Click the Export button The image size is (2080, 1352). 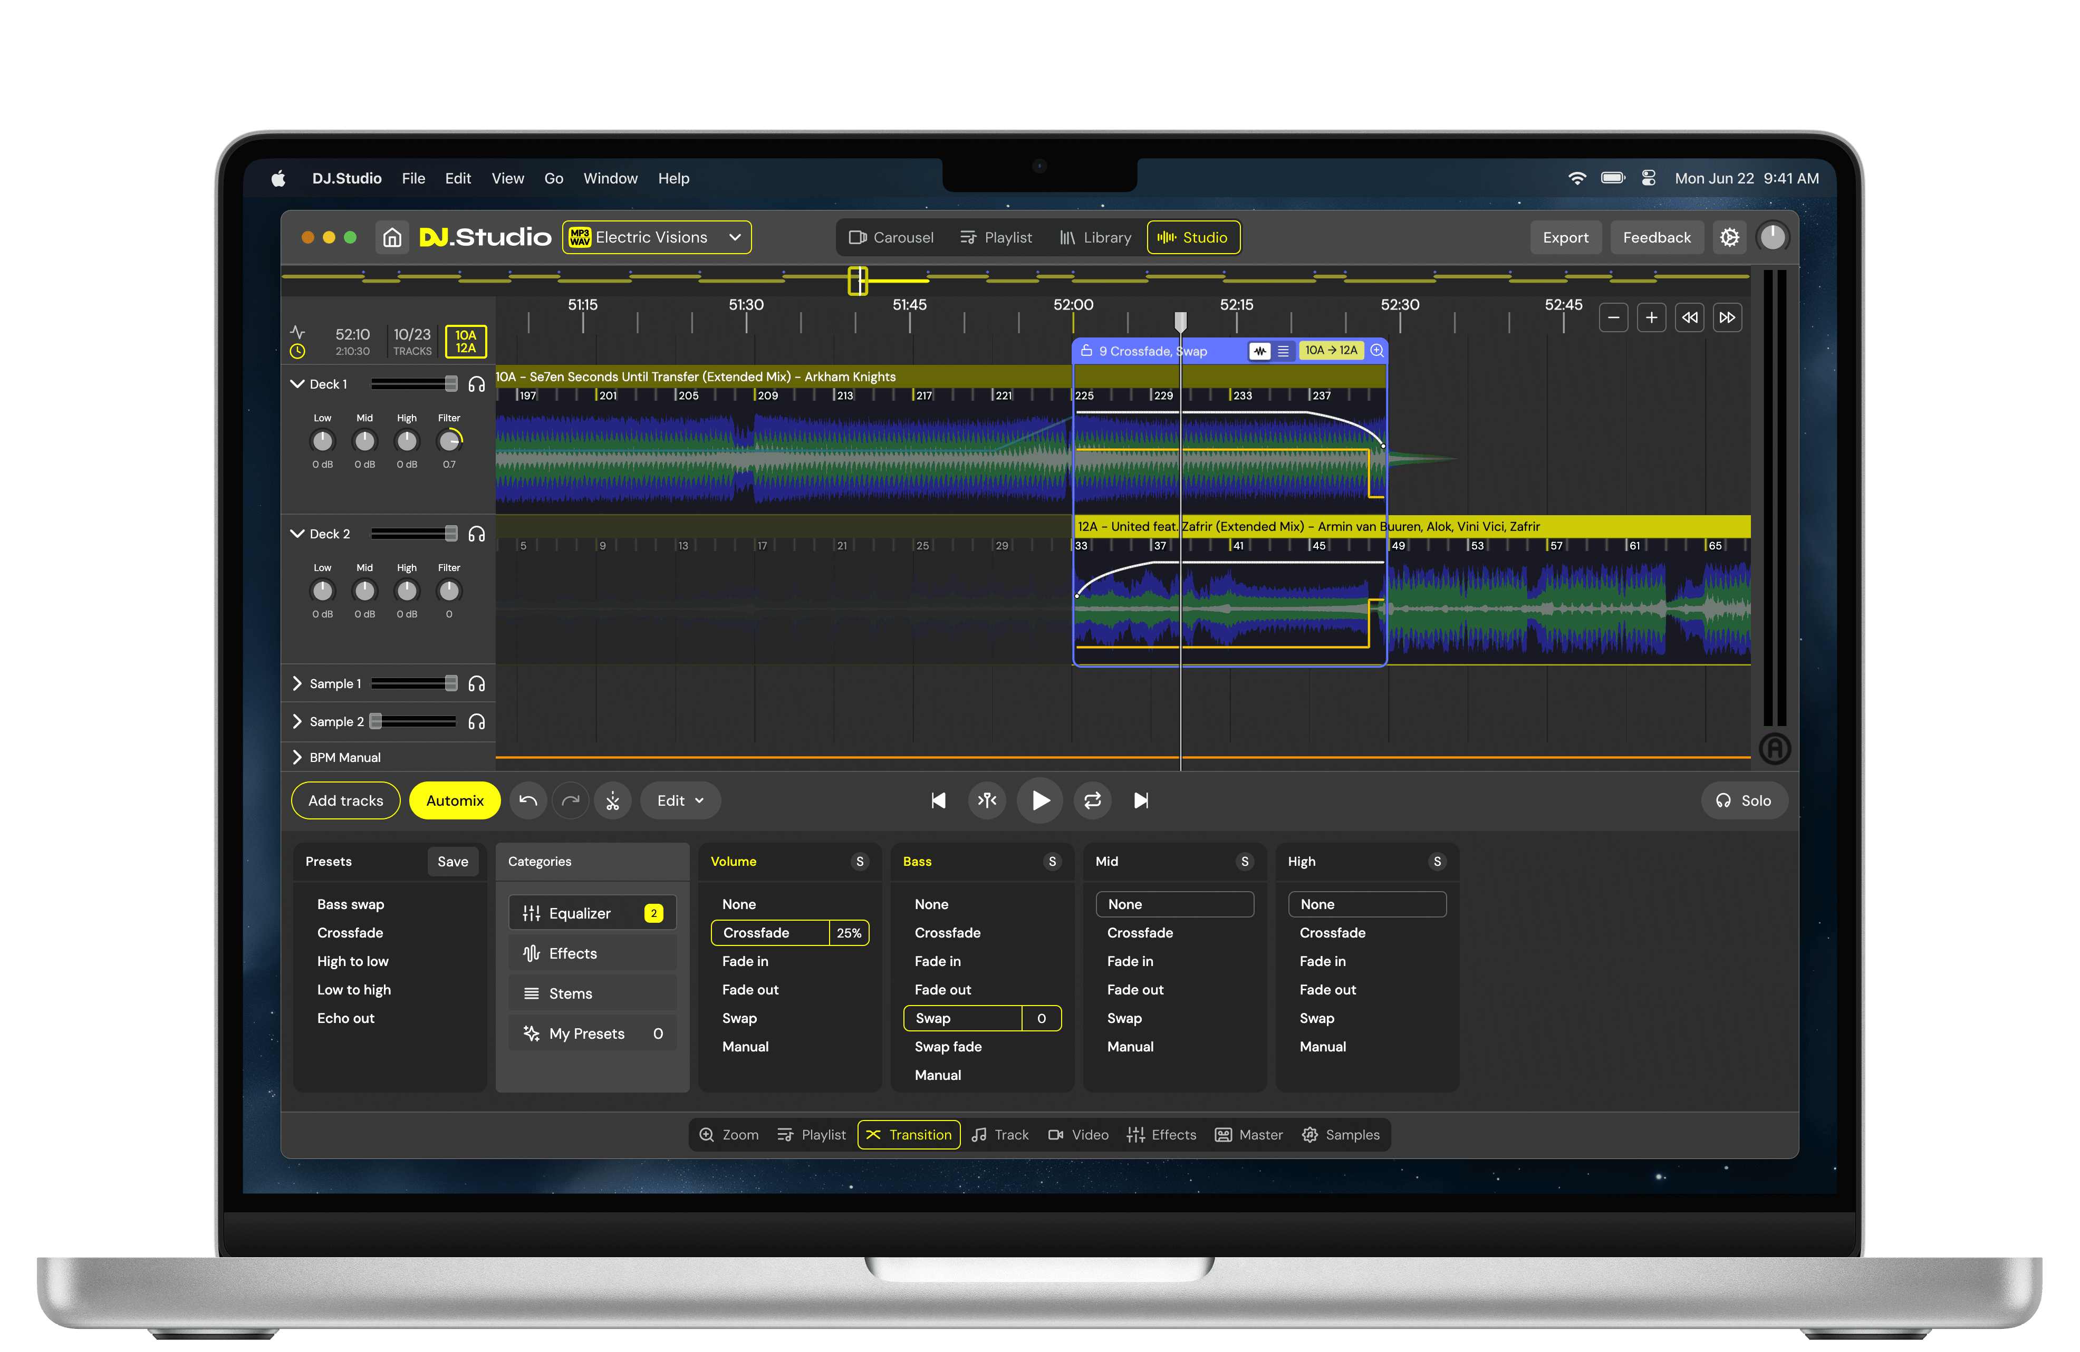[1564, 238]
